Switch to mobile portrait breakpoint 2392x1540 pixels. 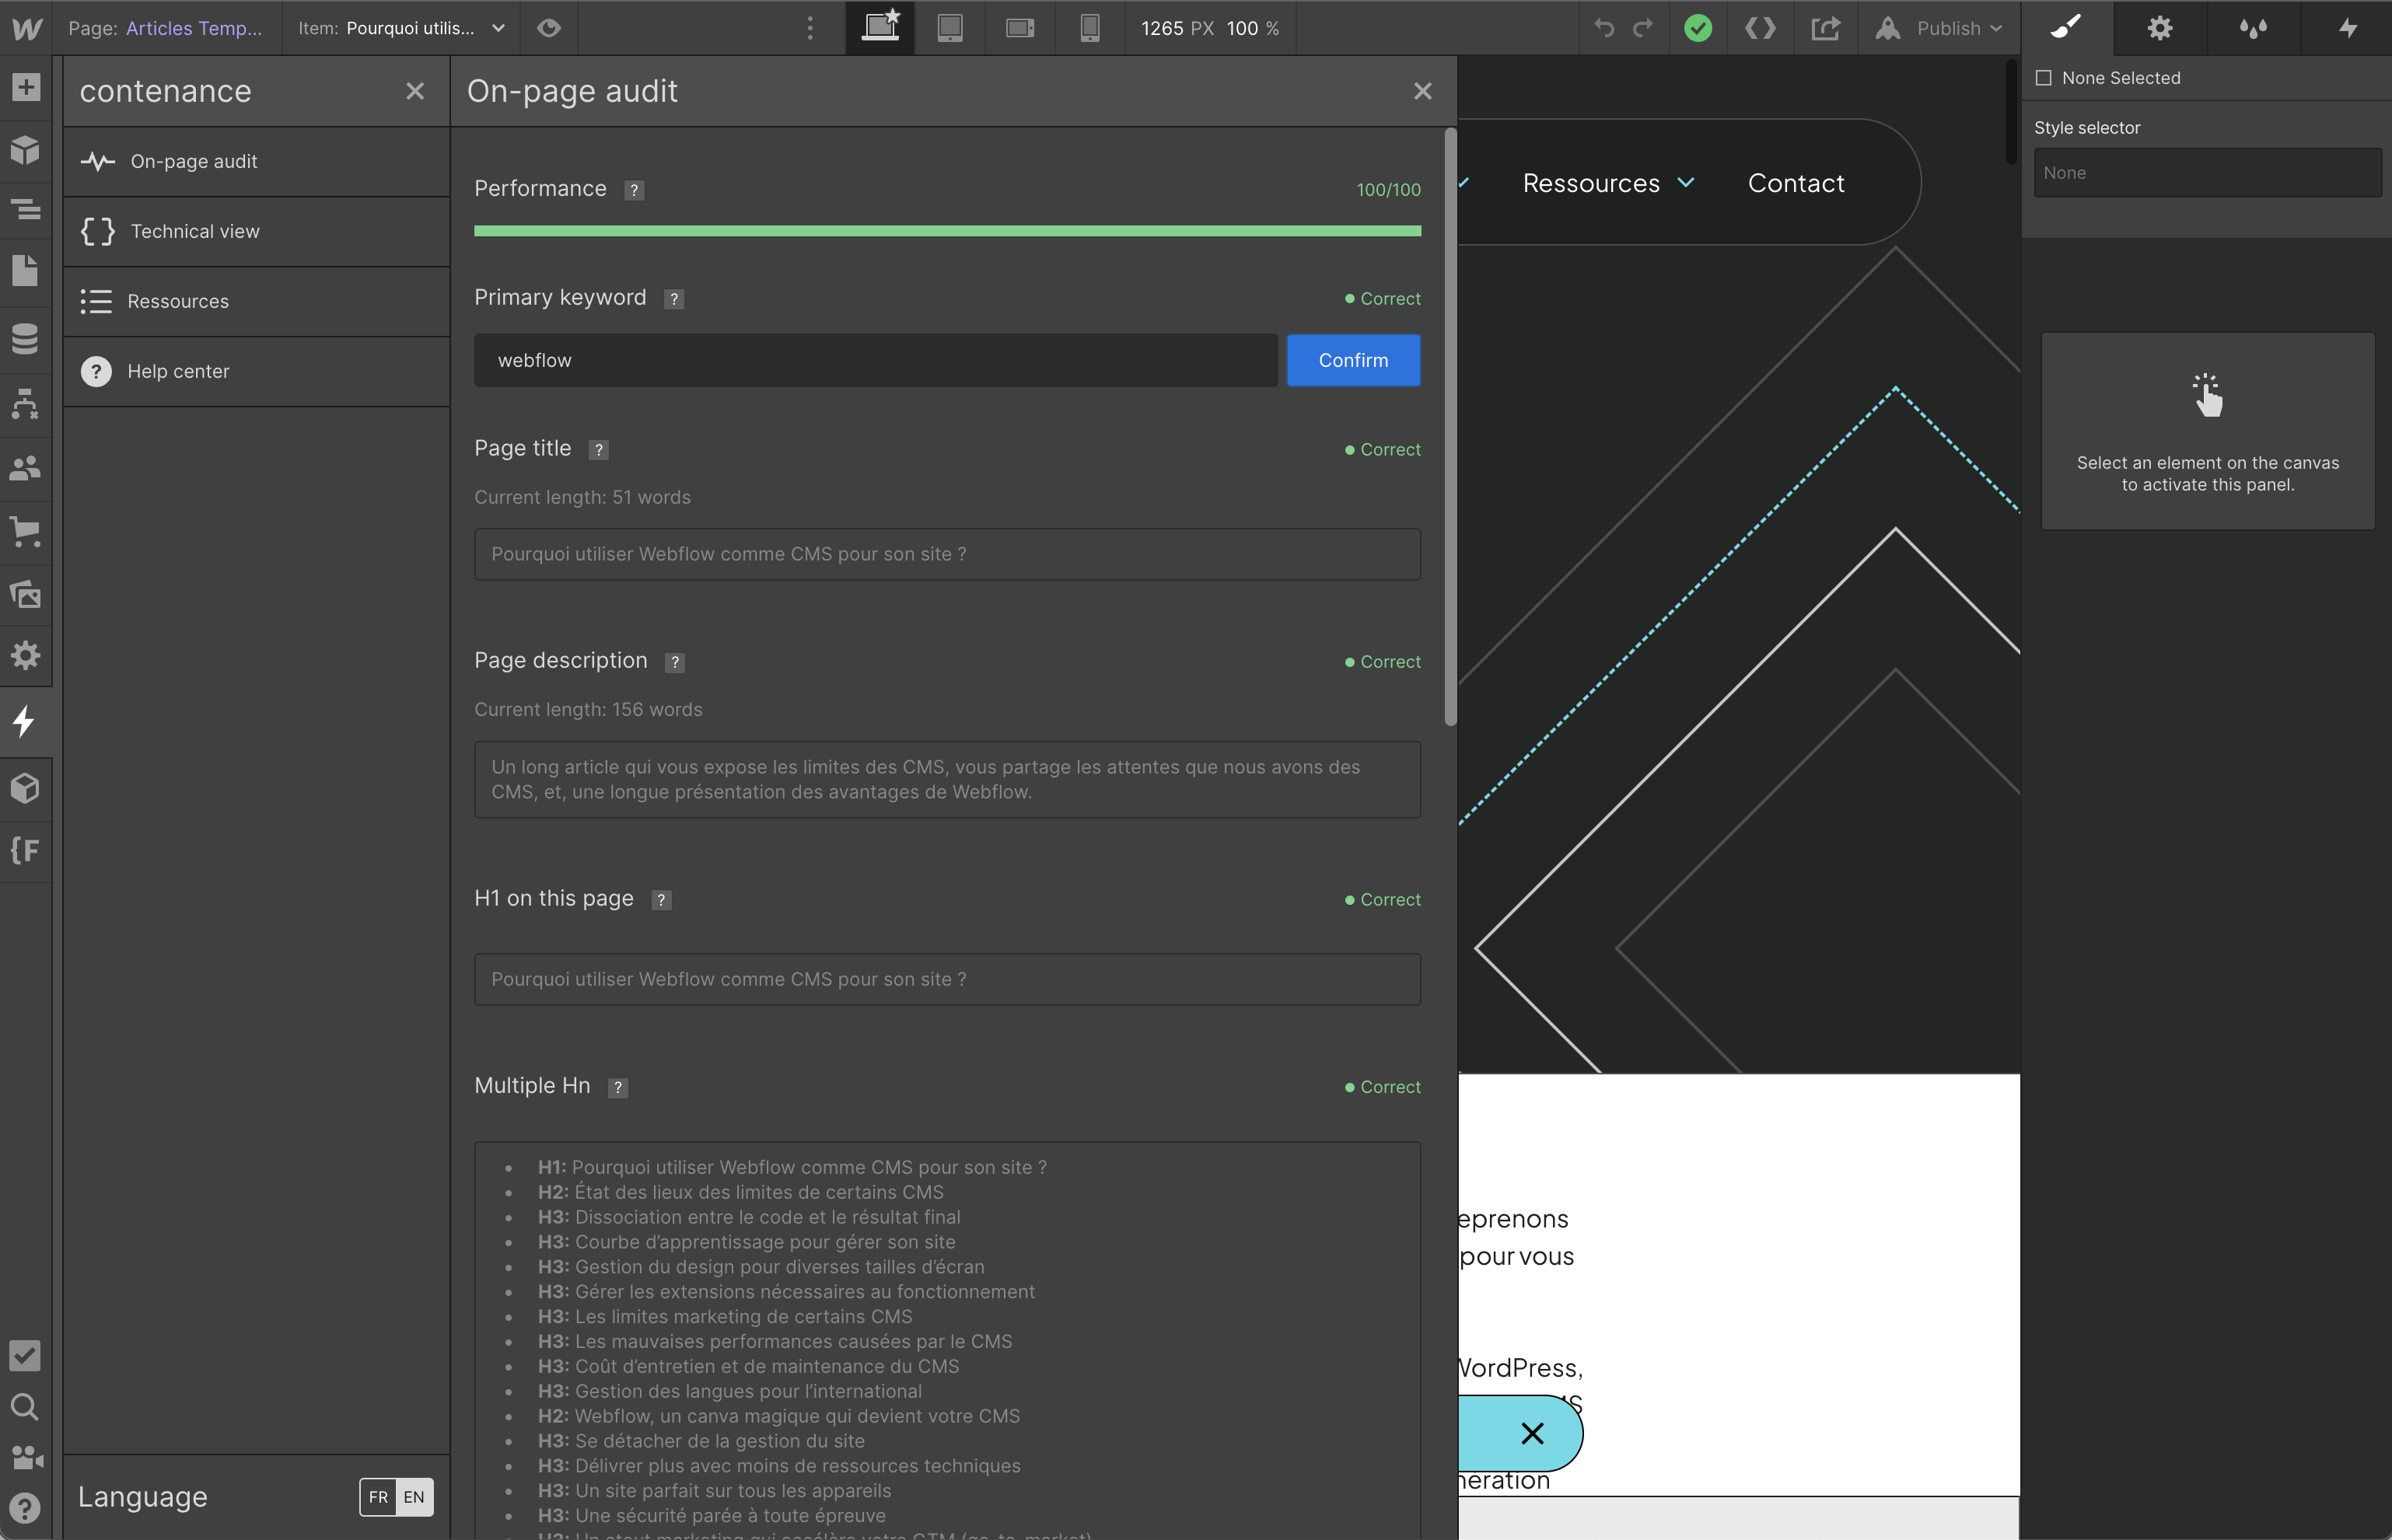pos(1089,28)
